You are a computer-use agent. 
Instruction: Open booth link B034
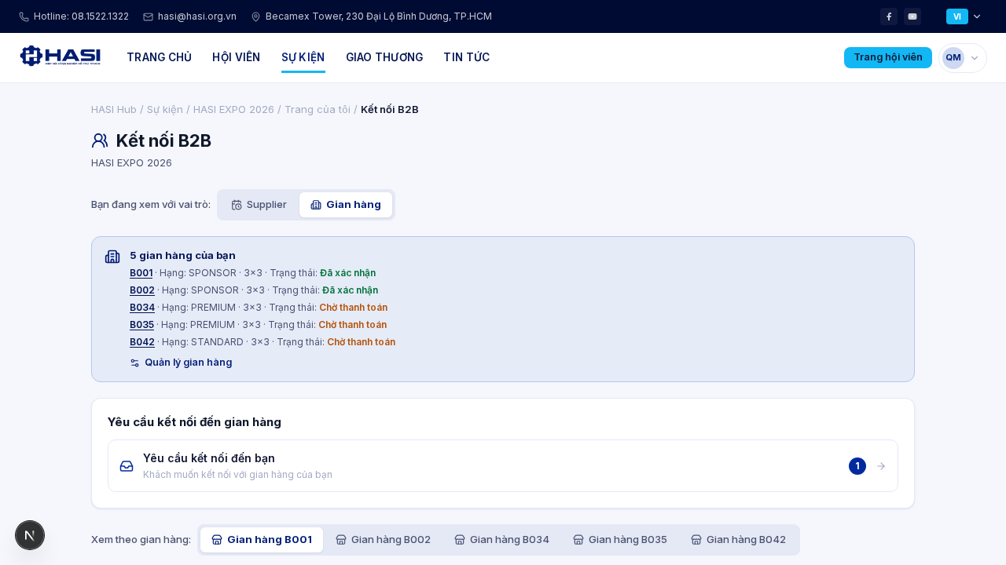(142, 308)
